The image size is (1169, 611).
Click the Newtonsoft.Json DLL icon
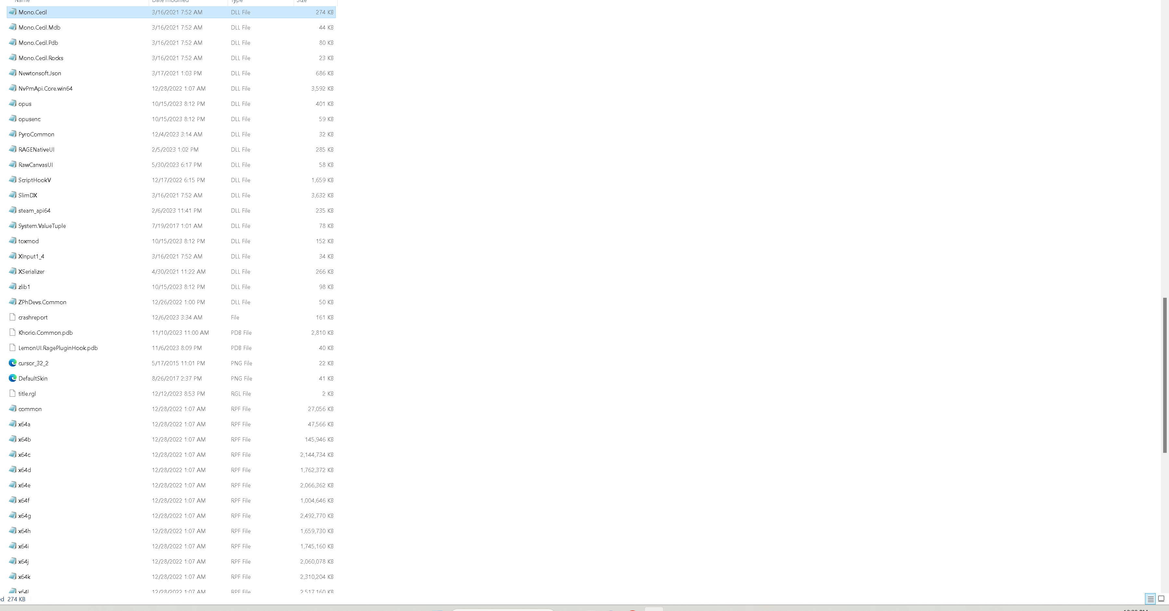pos(13,73)
